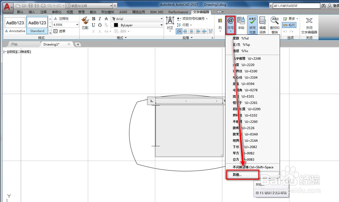
Task: Click the 匹配 match text formatting brush
Action: 85,23
